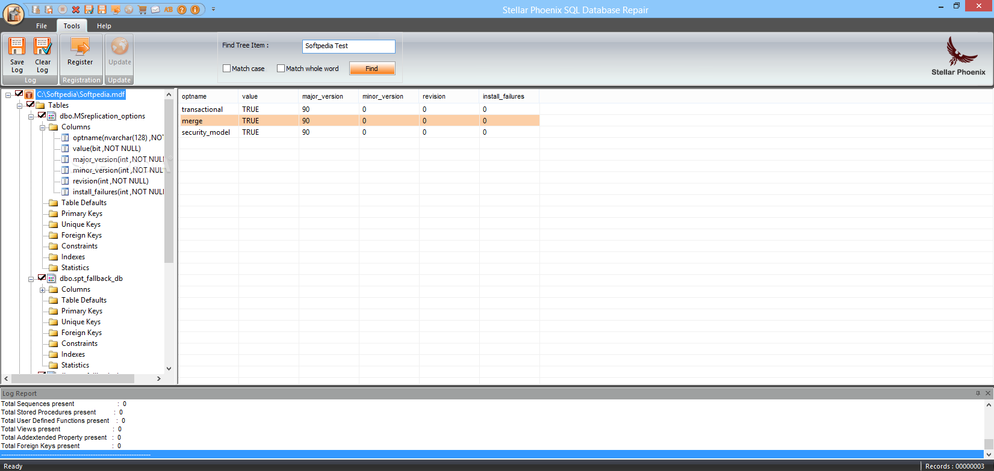Click the database icon of Softpedia.mdf node
This screenshot has width=994, height=471.
29,94
